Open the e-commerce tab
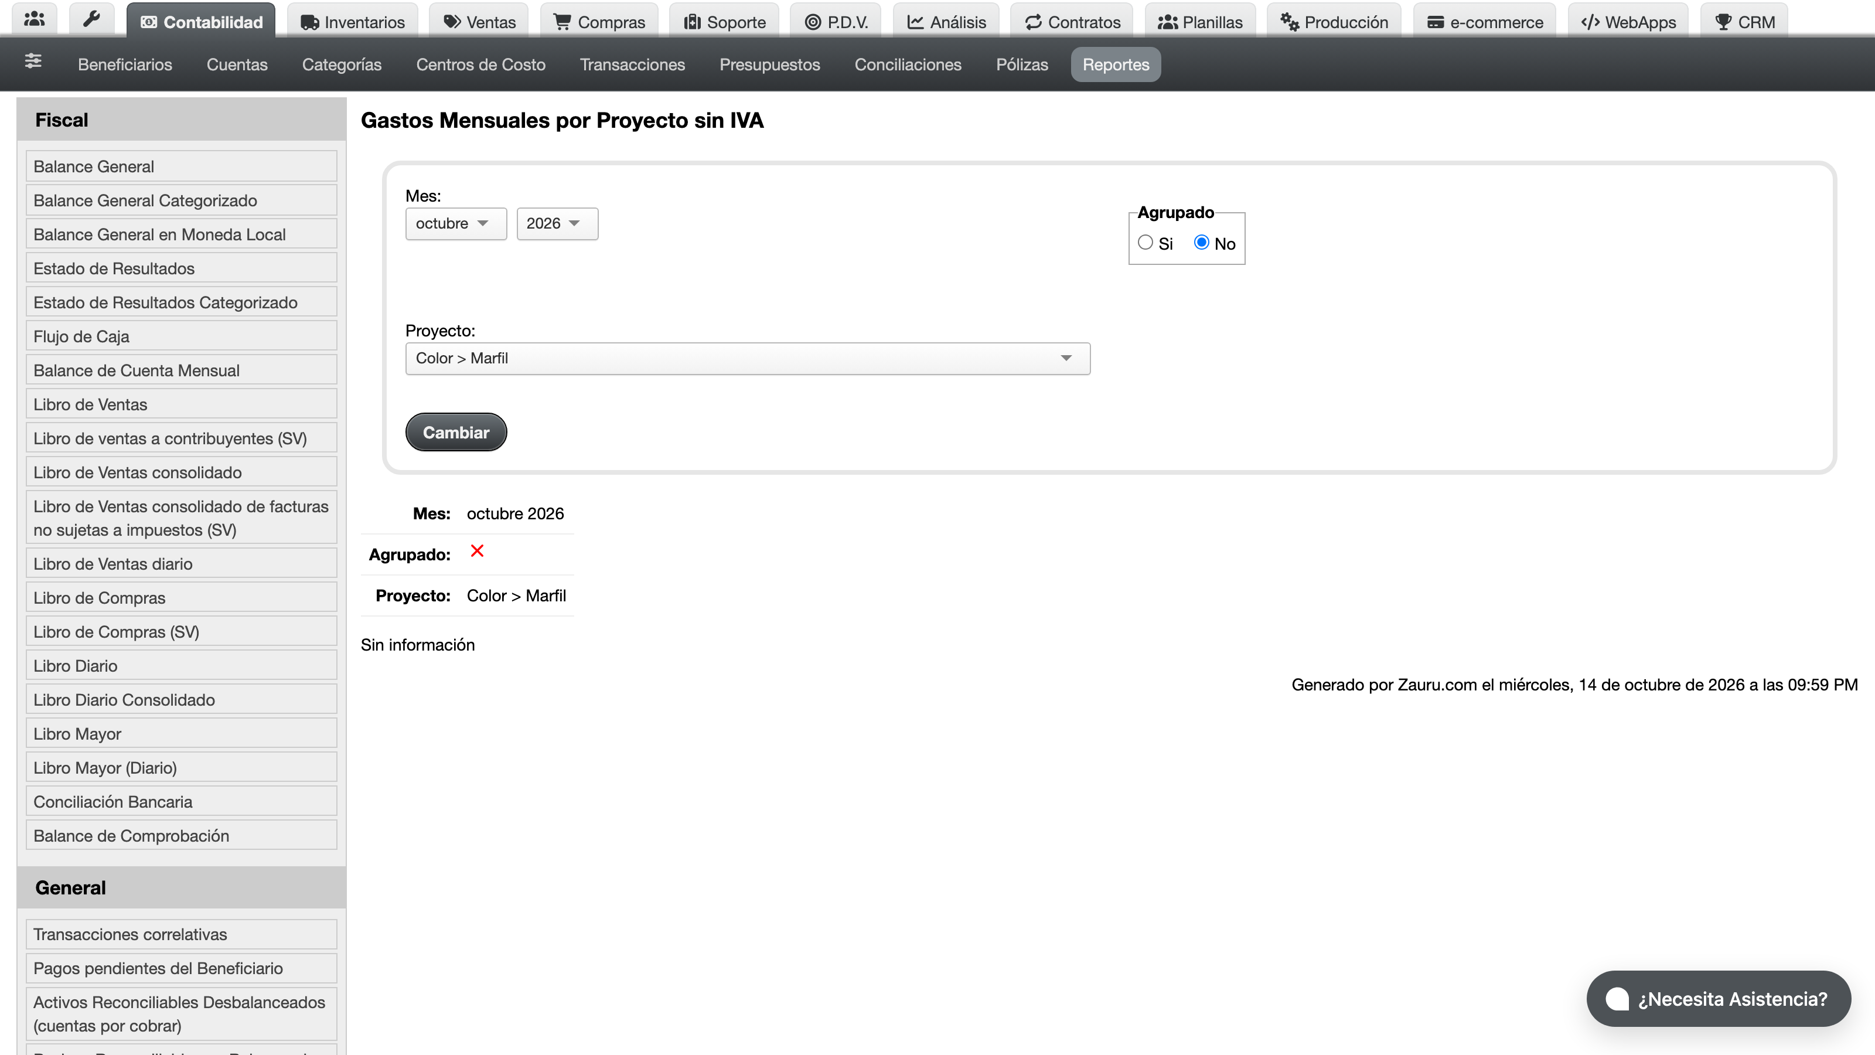 click(1485, 22)
